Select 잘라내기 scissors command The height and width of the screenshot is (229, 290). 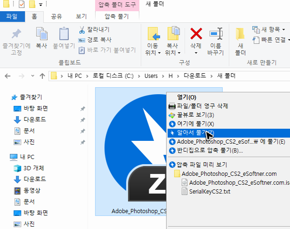[94, 29]
